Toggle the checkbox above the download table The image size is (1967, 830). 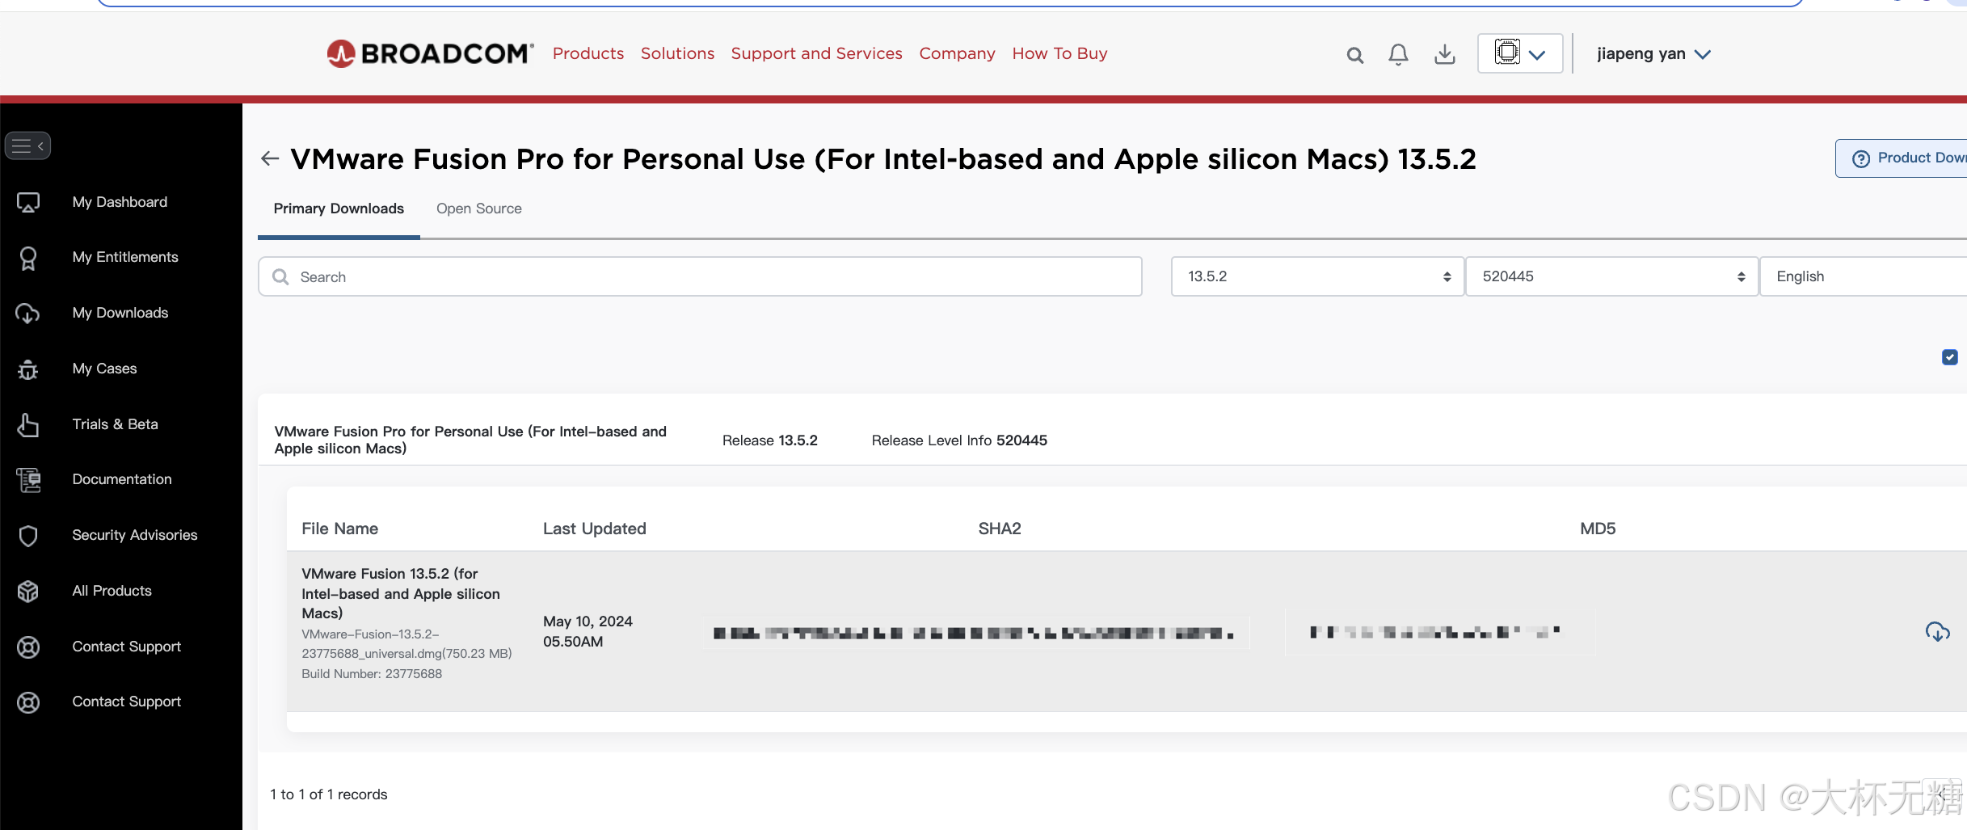click(x=1949, y=356)
